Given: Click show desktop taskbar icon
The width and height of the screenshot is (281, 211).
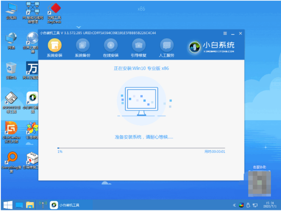Looking at the screenshot, I should (19, 205).
